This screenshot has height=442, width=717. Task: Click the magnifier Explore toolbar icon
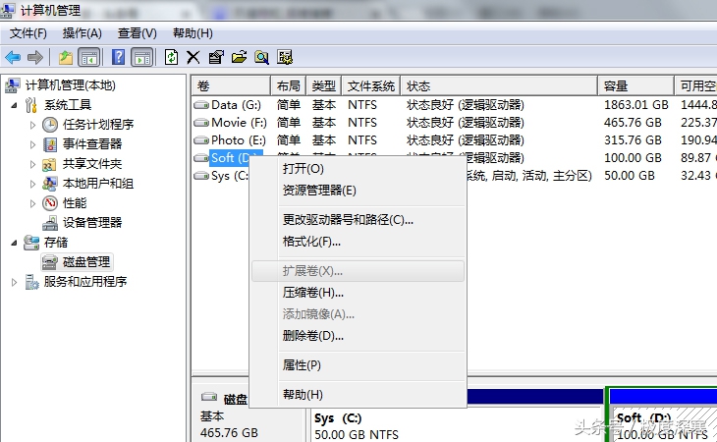(261, 58)
